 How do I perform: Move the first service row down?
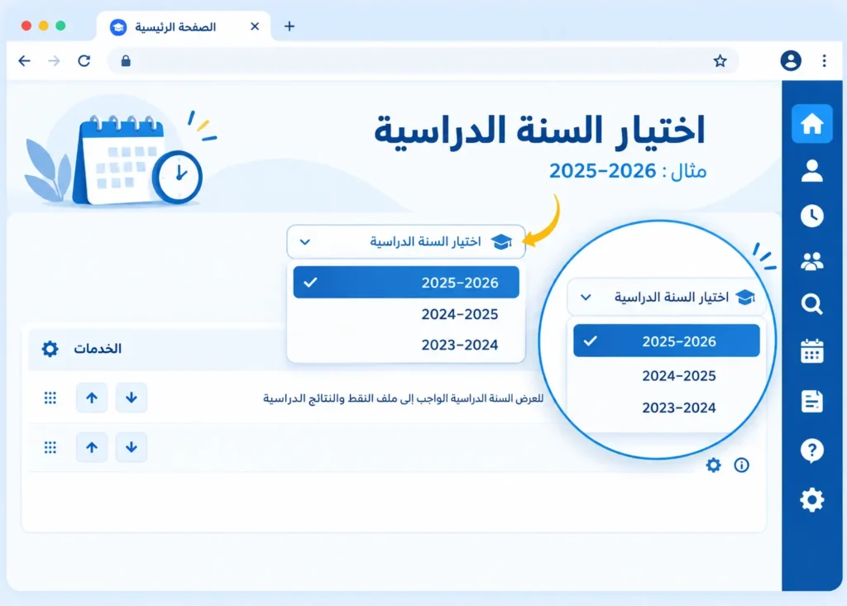132,398
